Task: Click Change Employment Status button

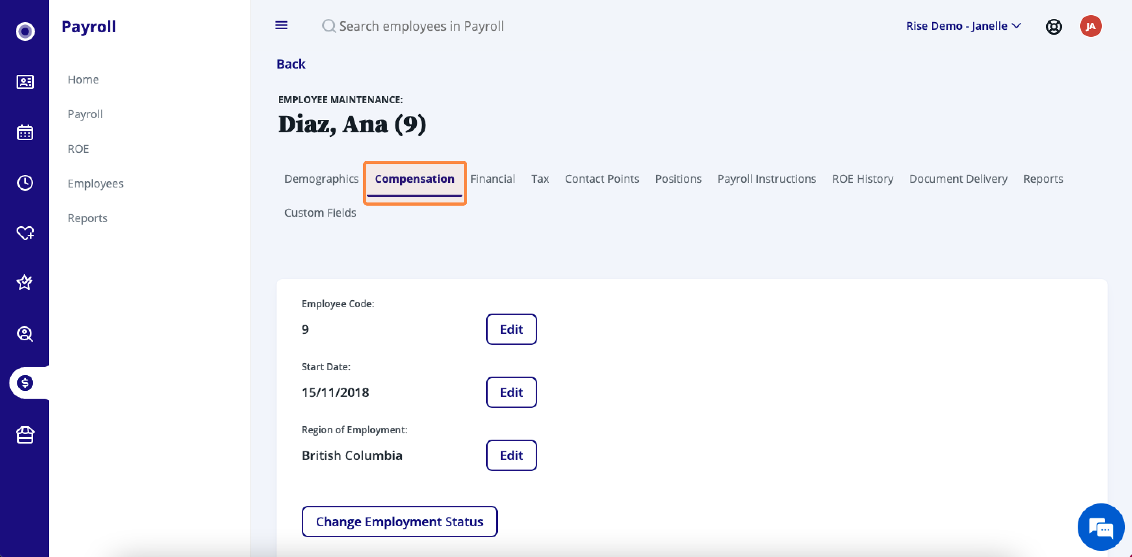Action: tap(399, 522)
